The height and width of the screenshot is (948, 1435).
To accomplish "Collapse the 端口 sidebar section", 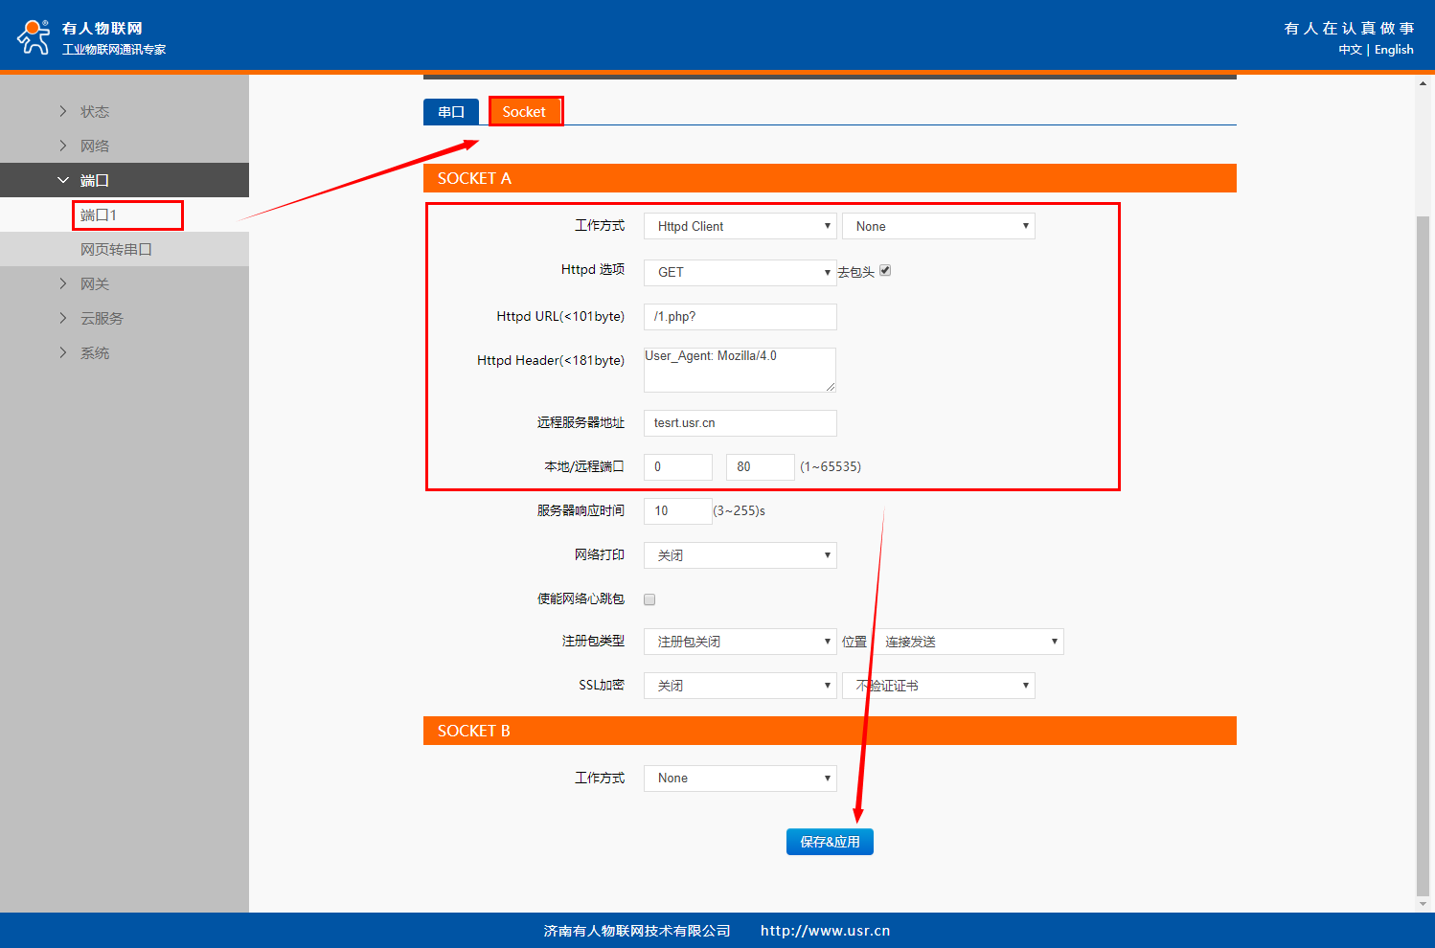I will pos(94,181).
